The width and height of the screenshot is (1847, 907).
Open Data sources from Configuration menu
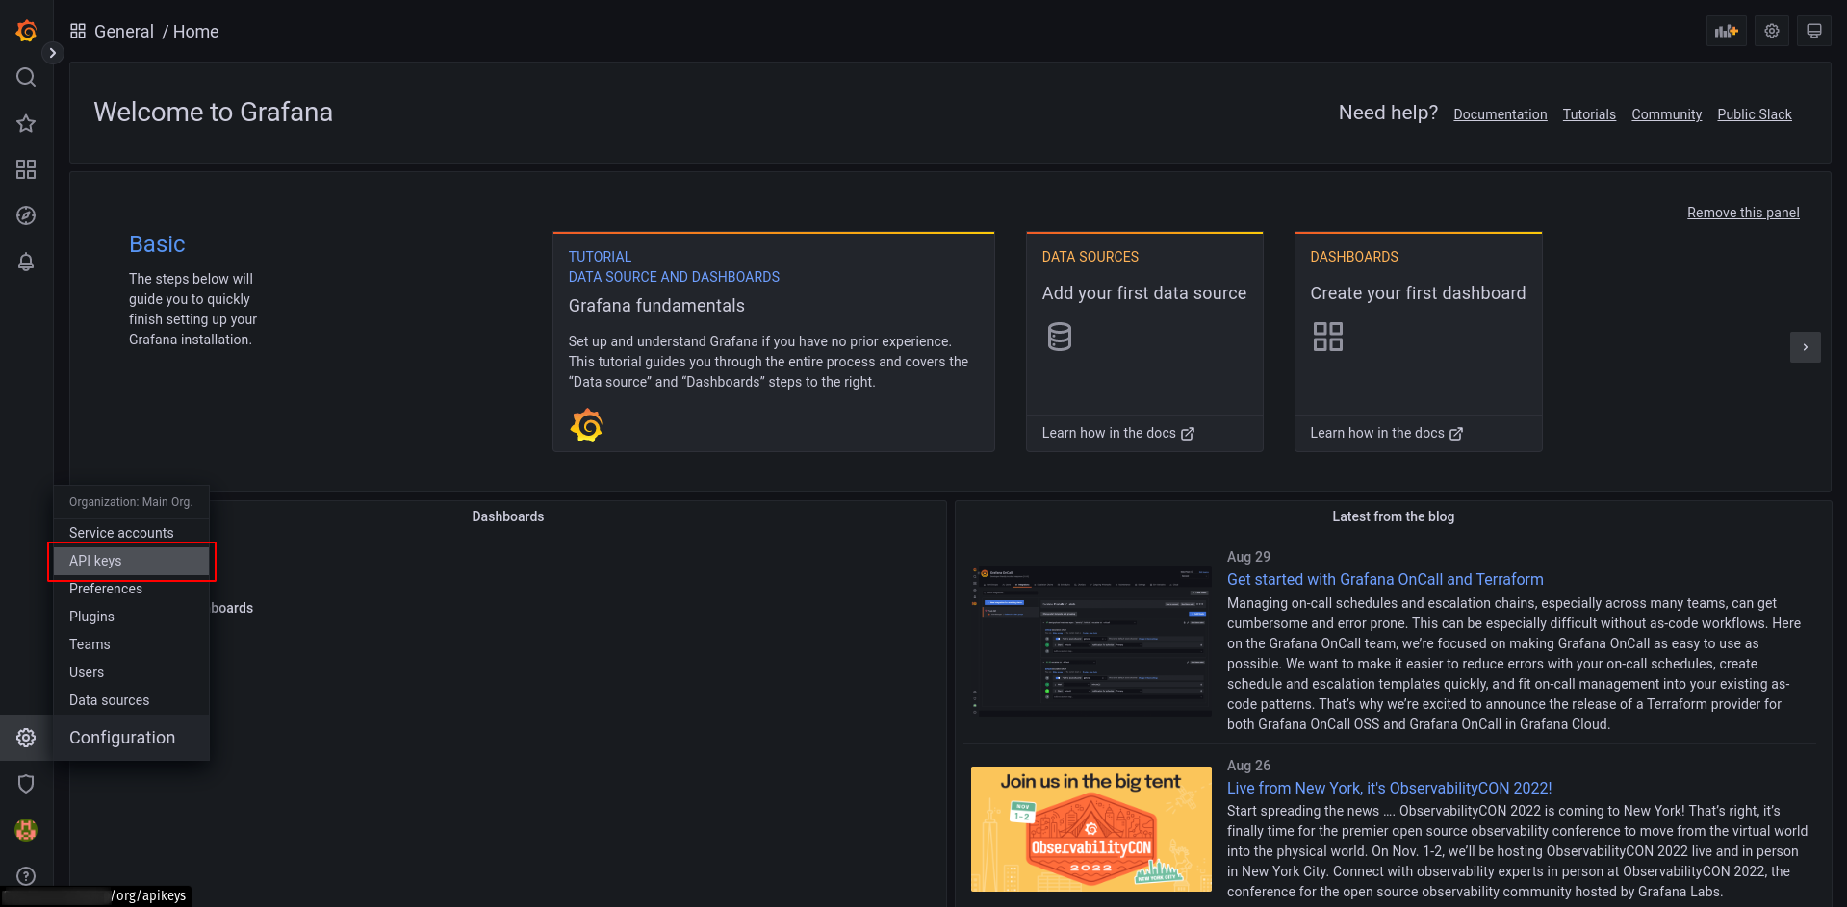tap(131, 700)
